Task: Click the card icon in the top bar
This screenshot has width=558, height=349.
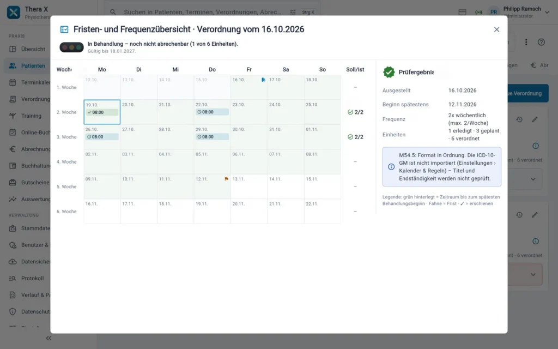Action: tap(462, 12)
